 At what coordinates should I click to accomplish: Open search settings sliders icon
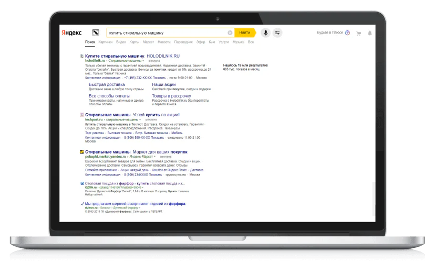[x=277, y=32]
